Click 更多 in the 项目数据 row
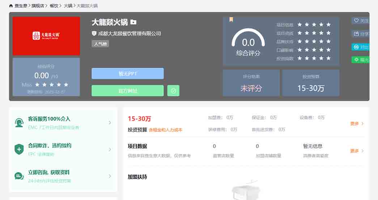Screen dimensions: 378x200 [357, 151]
